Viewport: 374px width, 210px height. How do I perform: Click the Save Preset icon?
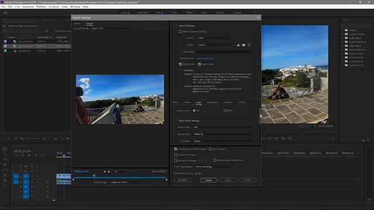pos(238,45)
